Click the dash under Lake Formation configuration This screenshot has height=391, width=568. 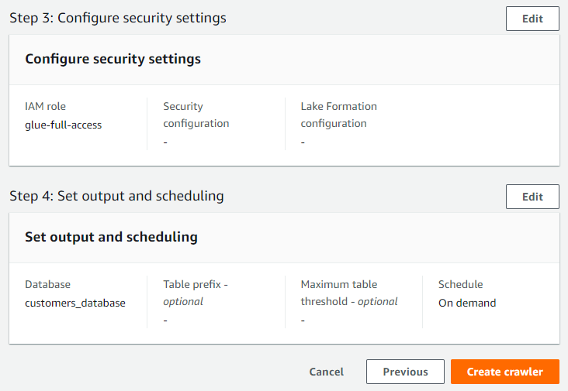303,142
